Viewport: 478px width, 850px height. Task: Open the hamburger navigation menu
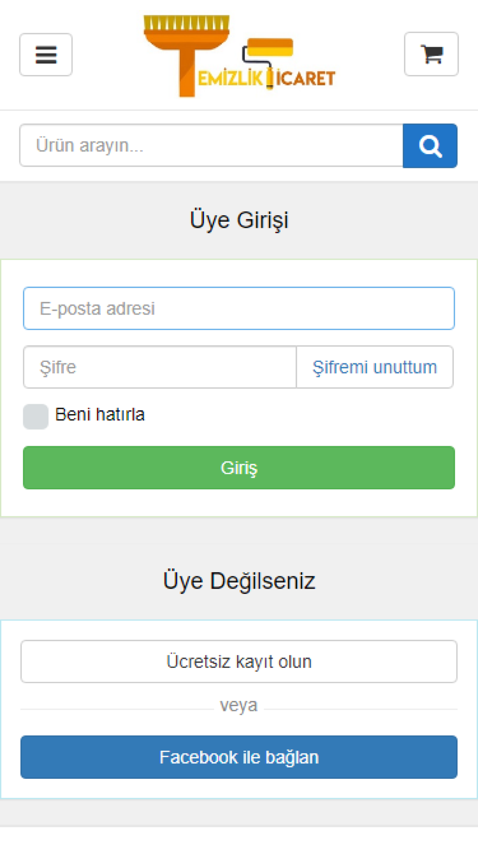click(x=46, y=54)
